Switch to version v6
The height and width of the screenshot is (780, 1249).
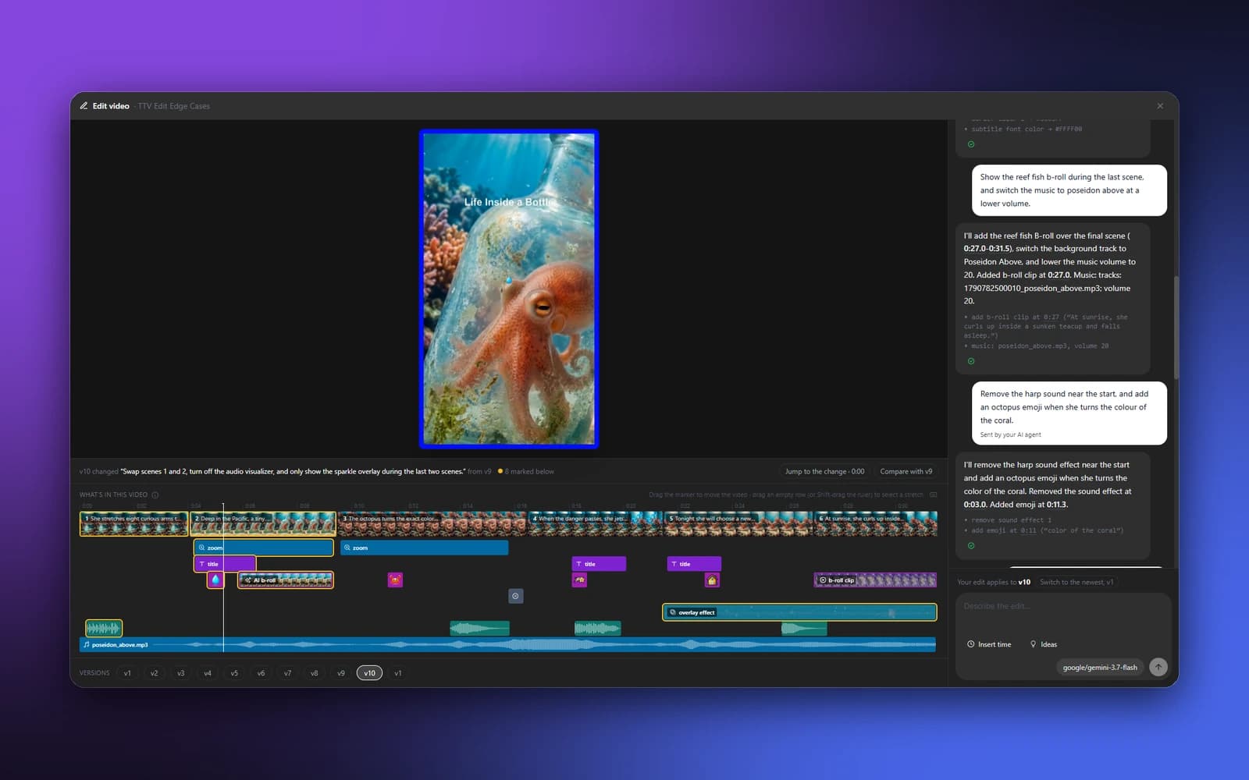tap(261, 673)
